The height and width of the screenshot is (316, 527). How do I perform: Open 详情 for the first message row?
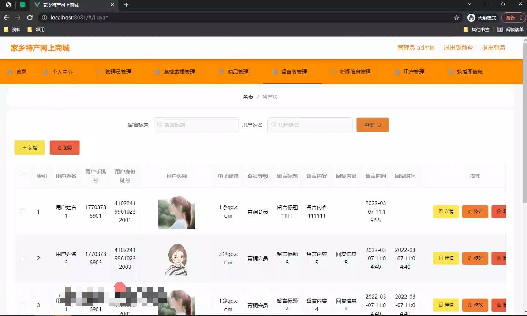tap(446, 211)
